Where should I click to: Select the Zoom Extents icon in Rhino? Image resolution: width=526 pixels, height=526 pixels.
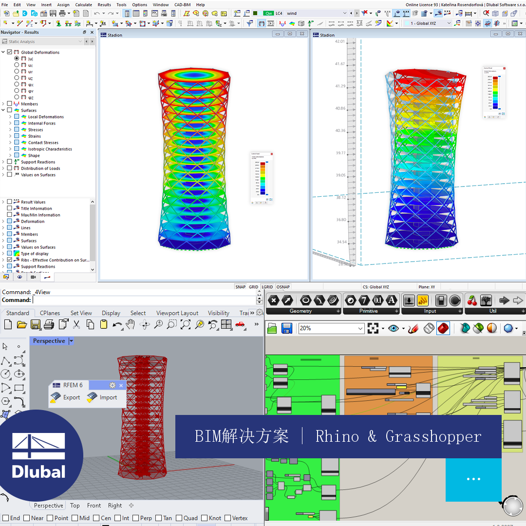pos(186,324)
